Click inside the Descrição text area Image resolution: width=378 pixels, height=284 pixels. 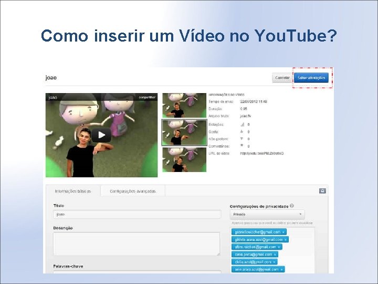click(x=136, y=244)
